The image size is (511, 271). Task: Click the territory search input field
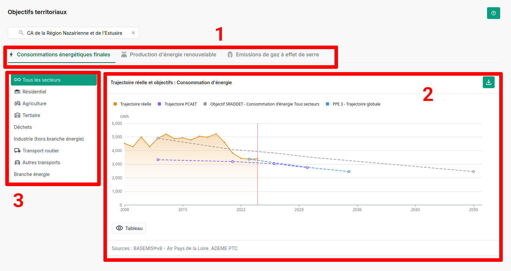[x=74, y=33]
